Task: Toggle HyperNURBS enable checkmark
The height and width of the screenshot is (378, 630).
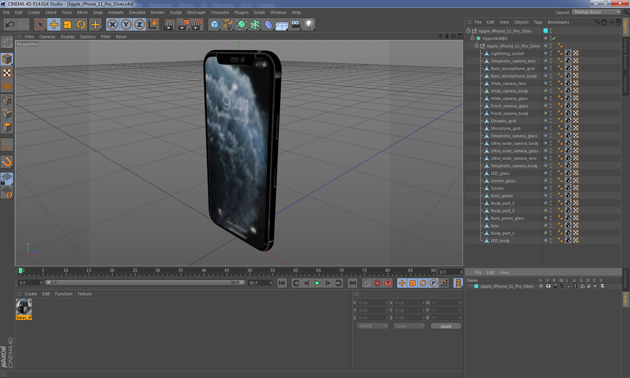Action: pyautogui.click(x=554, y=38)
